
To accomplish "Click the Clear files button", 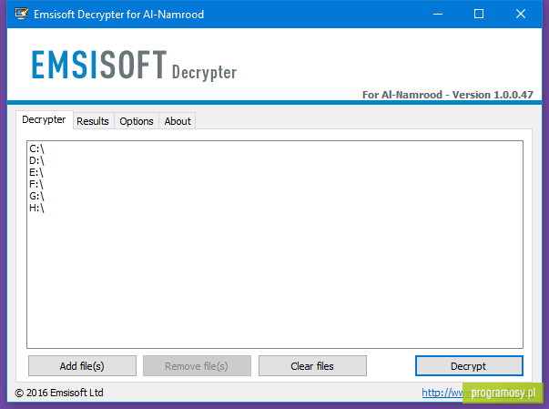I will click(312, 366).
